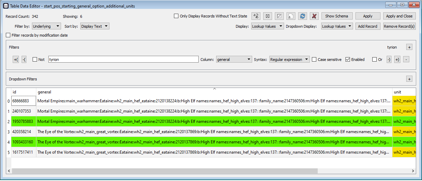Click the database icon in title bar
The height and width of the screenshot is (181, 422).
tap(5, 6)
